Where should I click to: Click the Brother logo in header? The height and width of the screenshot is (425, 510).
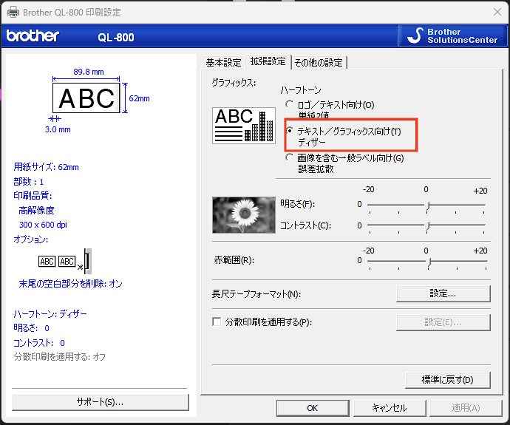33,35
